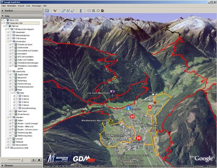Screen dimensions: 217x168
Task: Uncheck the powered by GDM checkbox
Action: click(8, 148)
